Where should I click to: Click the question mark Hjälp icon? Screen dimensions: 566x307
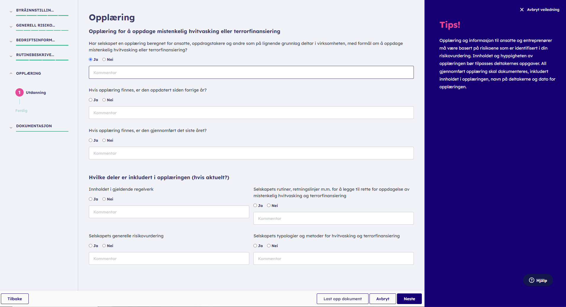(532, 280)
